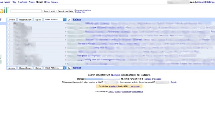Open the More » menu in top bar
Screen dimensions: 215x120
coord(55,2)
